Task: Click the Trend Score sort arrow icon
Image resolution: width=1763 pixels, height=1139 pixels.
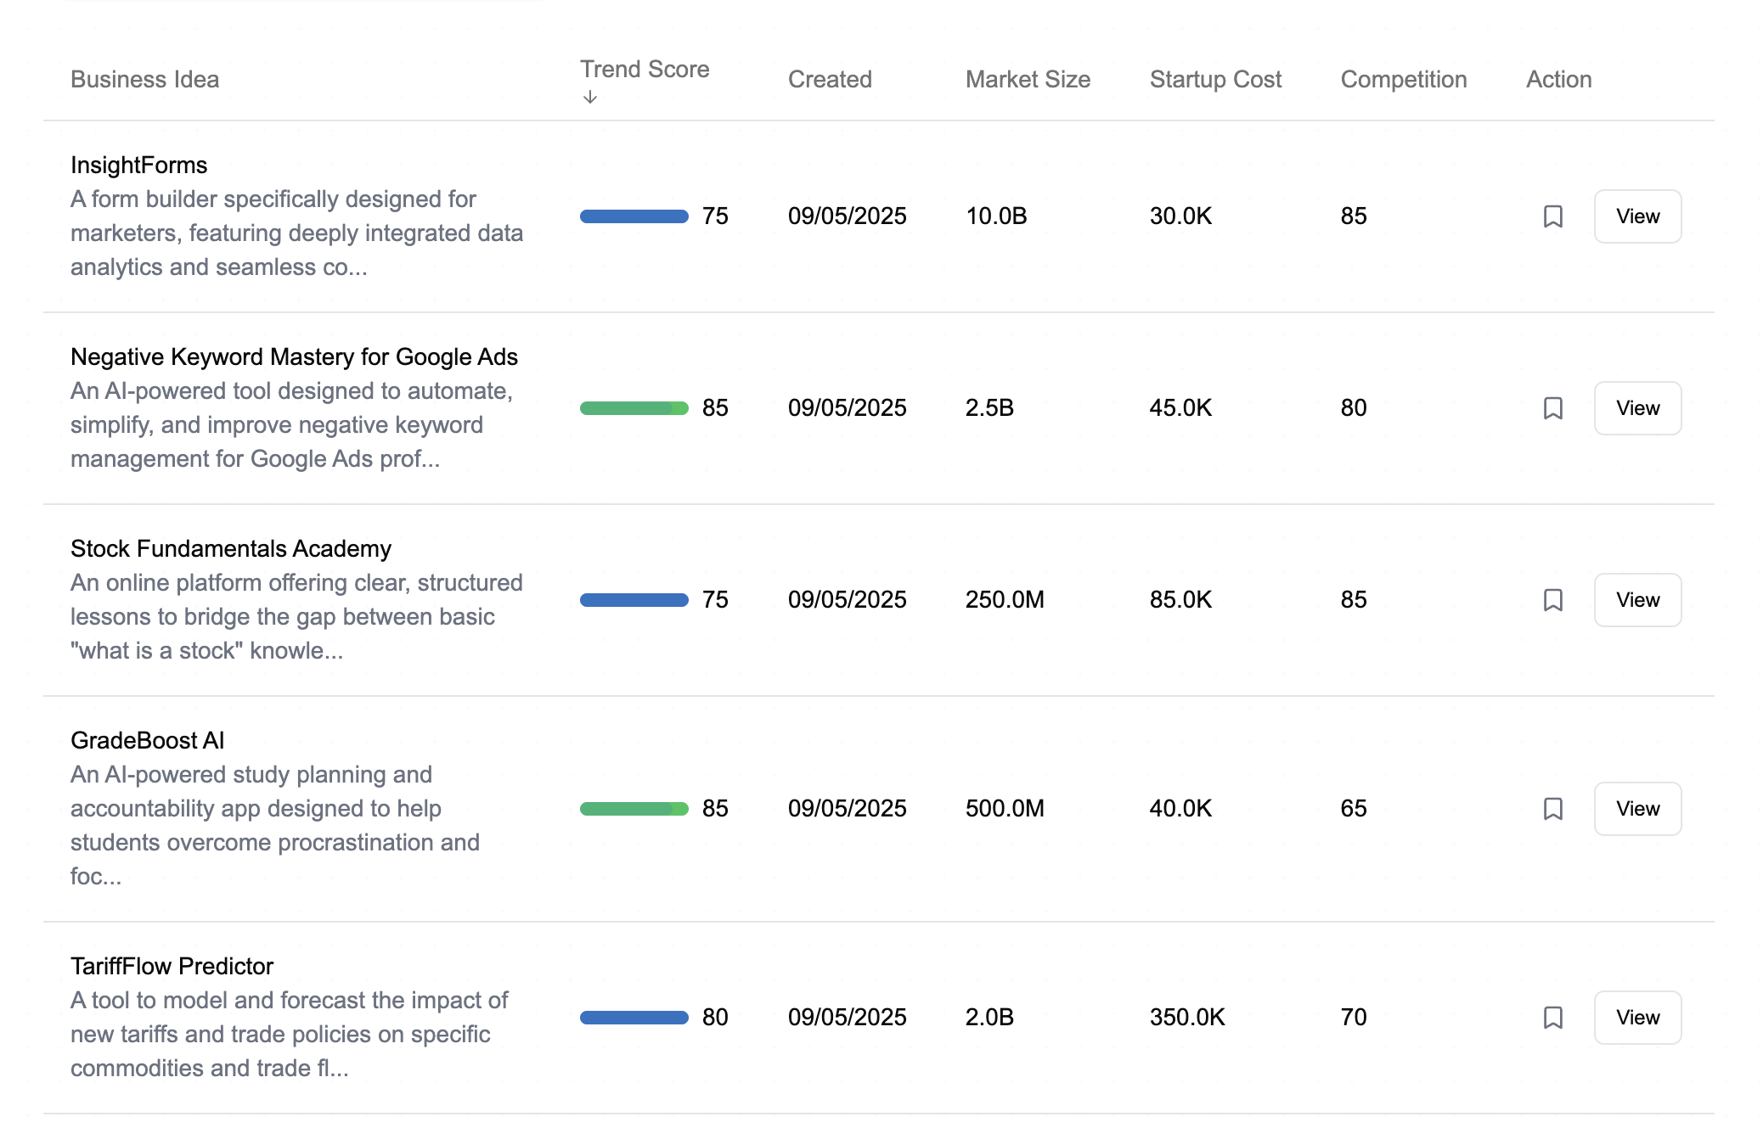Action: point(590,98)
